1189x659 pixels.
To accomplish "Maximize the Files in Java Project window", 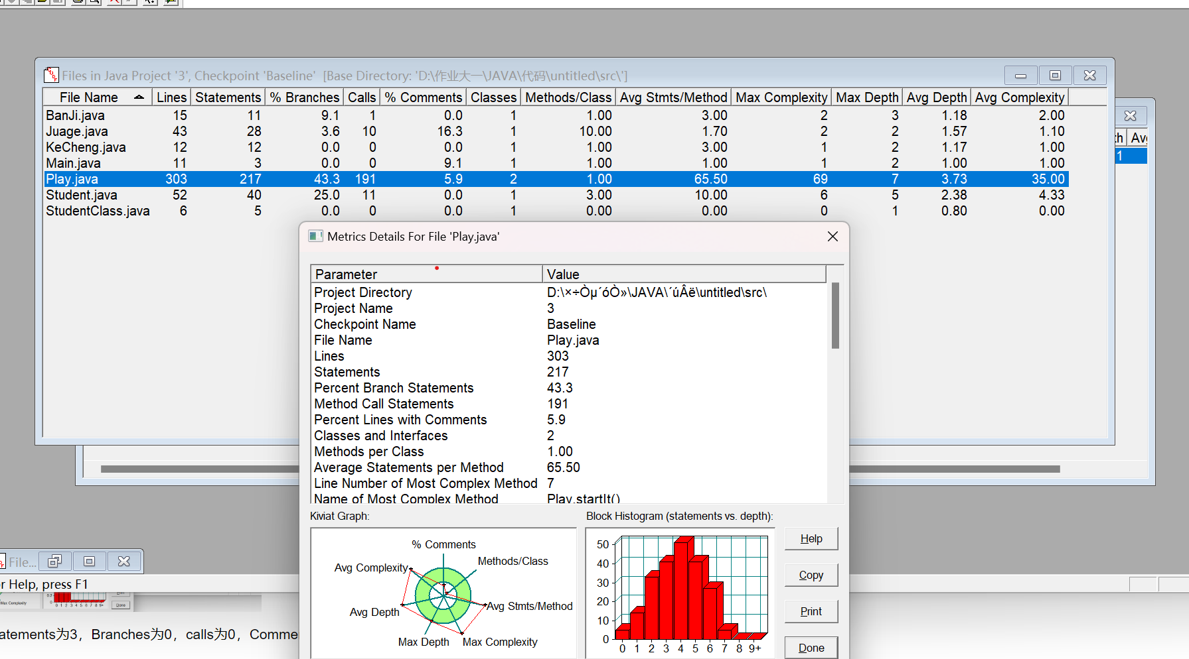I will point(1055,76).
